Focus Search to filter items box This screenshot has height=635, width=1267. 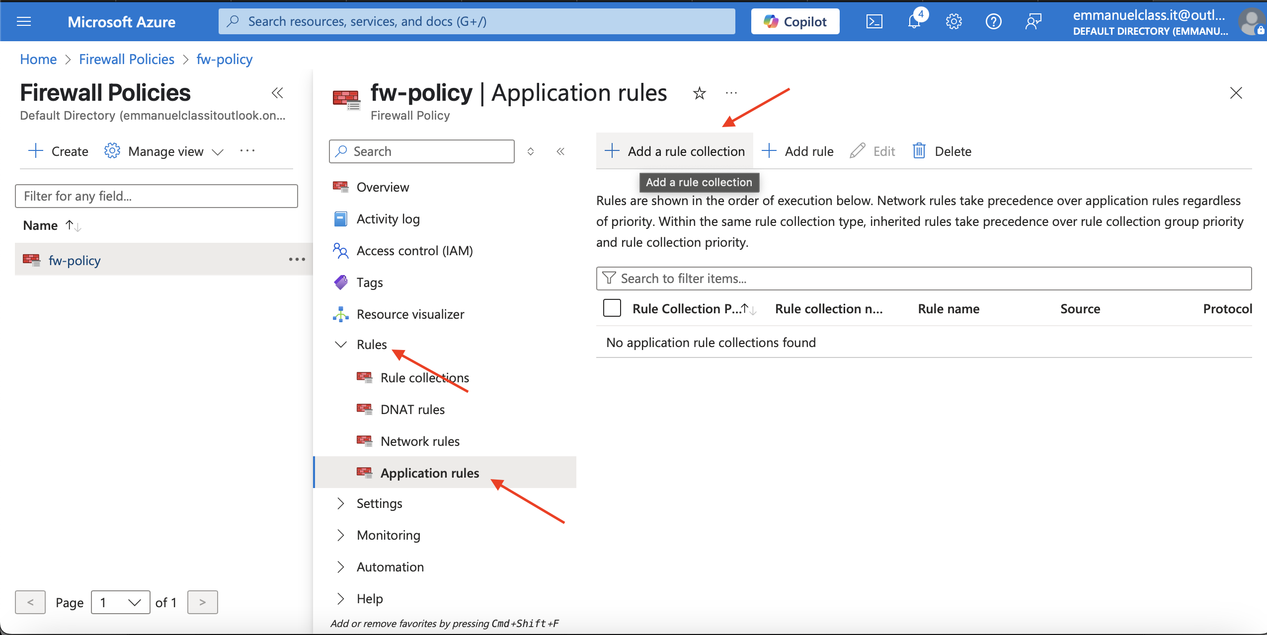pyautogui.click(x=924, y=279)
